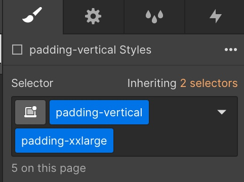The height and width of the screenshot is (182, 244).
Task: Click the Selector label
Action: click(32, 83)
